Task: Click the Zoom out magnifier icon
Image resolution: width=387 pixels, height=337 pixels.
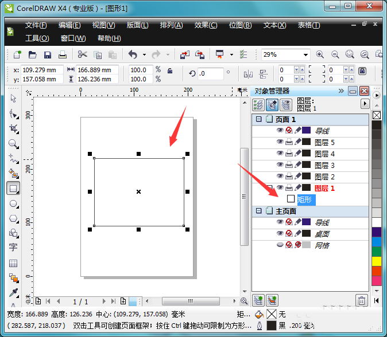Action: click(335, 54)
